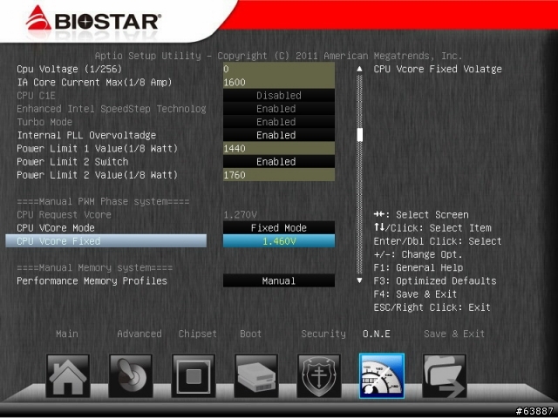The width and height of the screenshot is (558, 418).
Task: Edit Power Limit 1 Value field 1440
Action: [279, 149]
